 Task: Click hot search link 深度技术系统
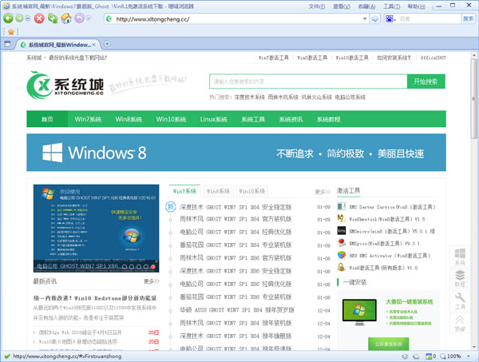(x=250, y=97)
